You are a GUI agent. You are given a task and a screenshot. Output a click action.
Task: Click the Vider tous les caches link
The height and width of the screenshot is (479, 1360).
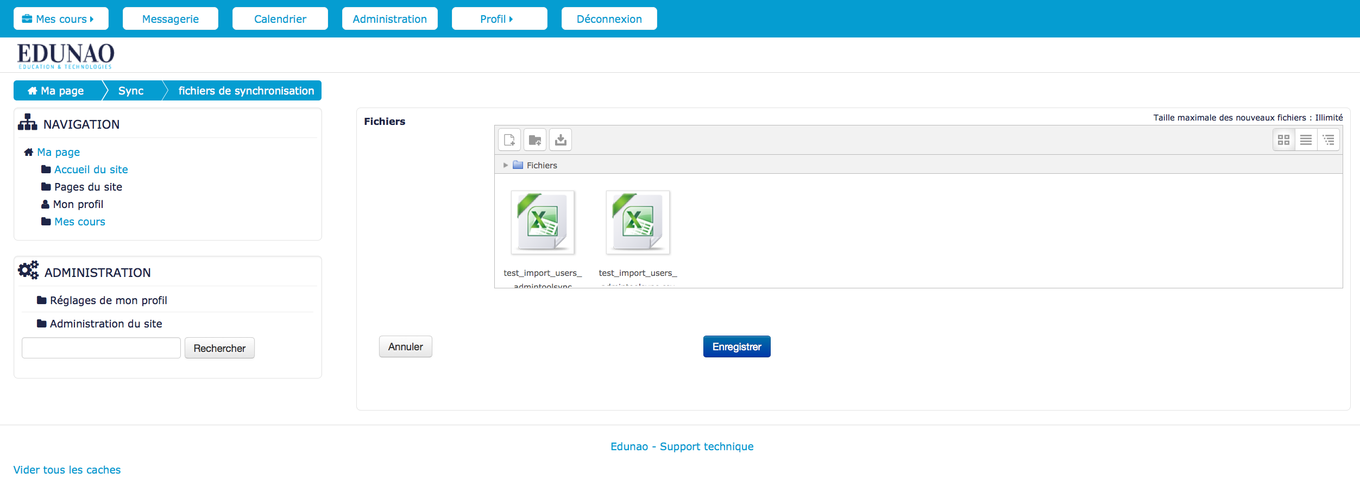point(67,470)
